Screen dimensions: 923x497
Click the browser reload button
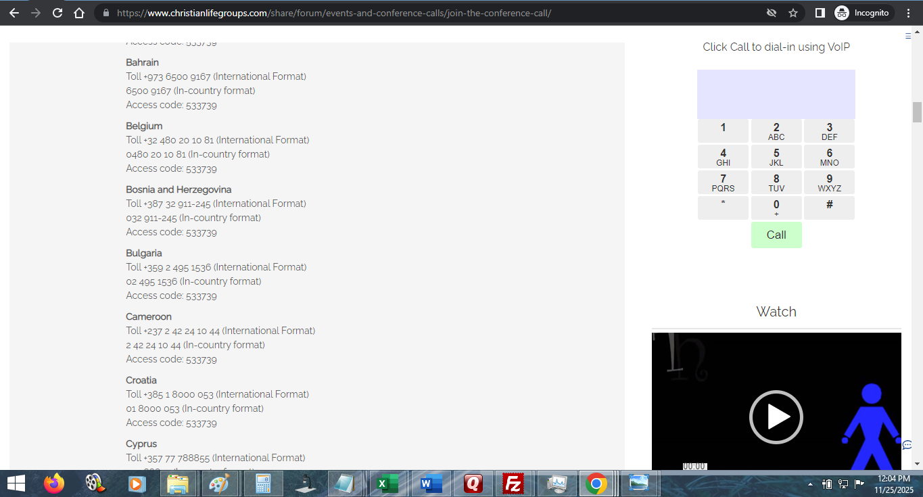[57, 13]
